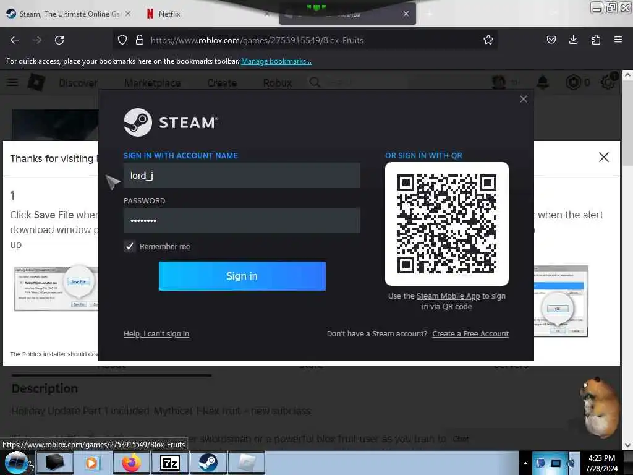Open Firefox from the taskbar
This screenshot has width=633, height=475.
coord(131,463)
